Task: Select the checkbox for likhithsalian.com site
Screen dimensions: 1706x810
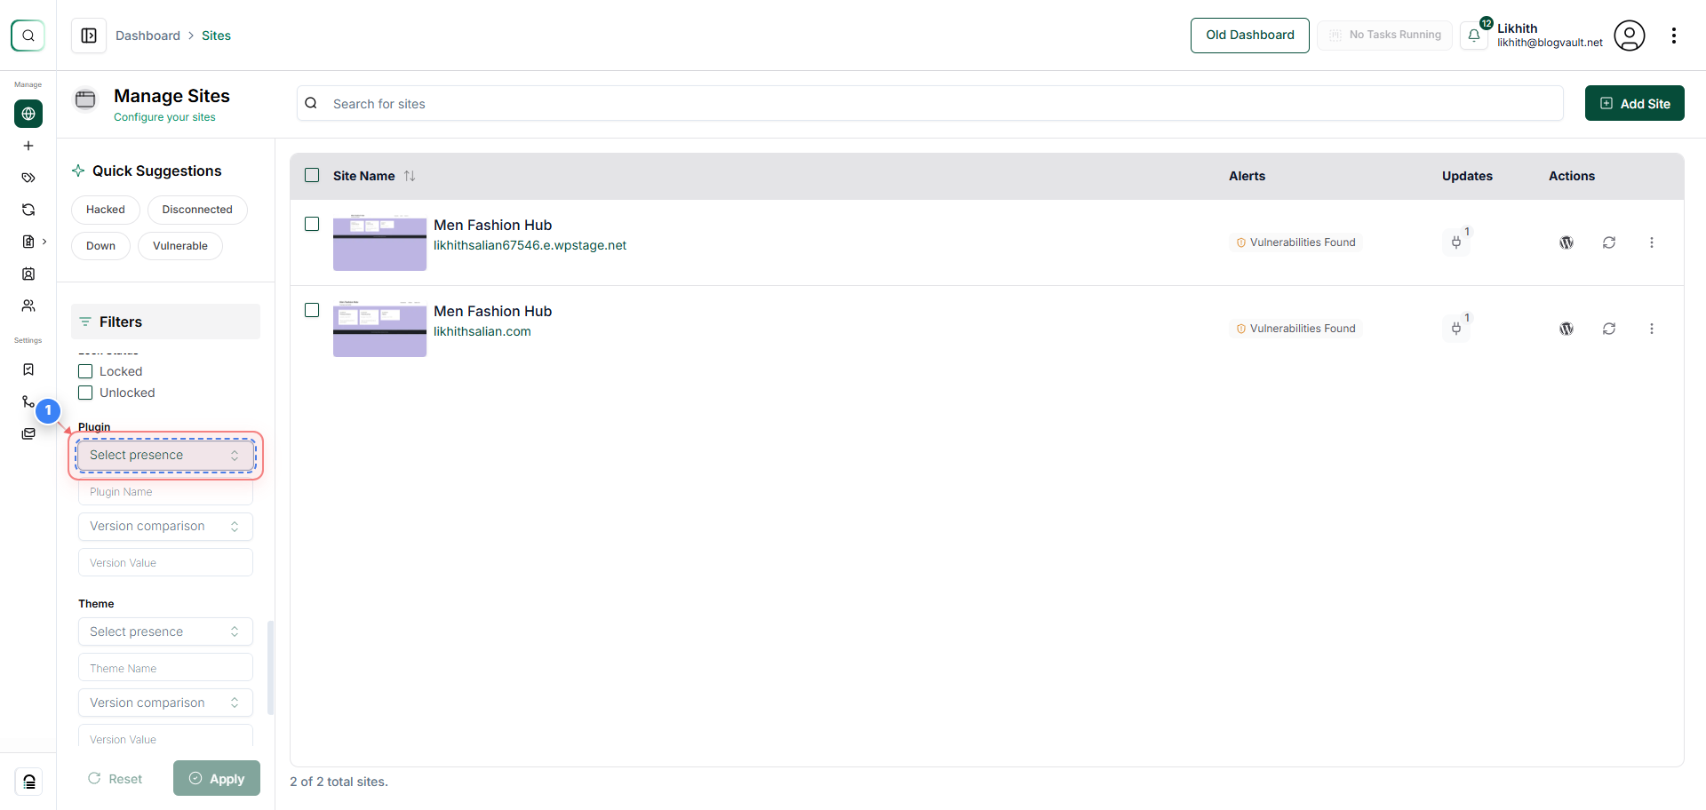Action: tap(312, 310)
